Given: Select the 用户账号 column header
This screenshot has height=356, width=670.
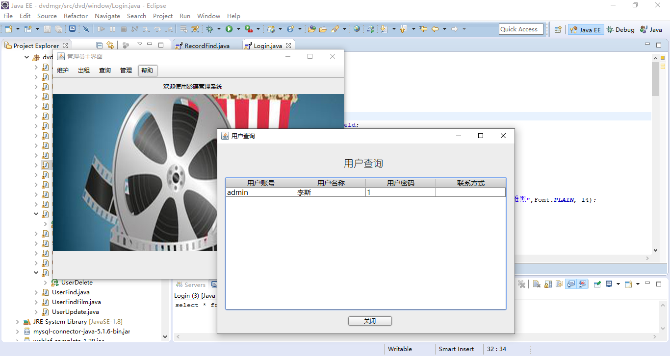Looking at the screenshot, I should [261, 183].
